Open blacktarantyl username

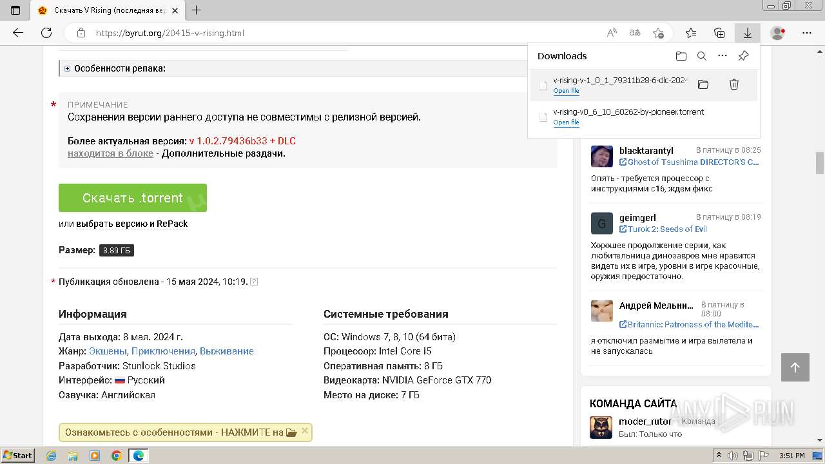(646, 150)
